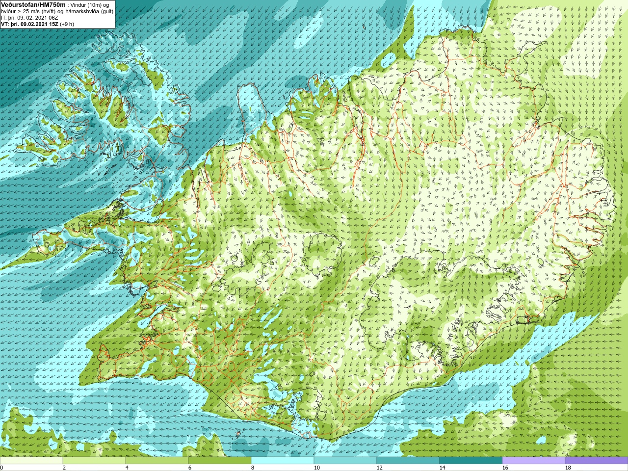Click the '4' label on the wind scale

click(127, 468)
